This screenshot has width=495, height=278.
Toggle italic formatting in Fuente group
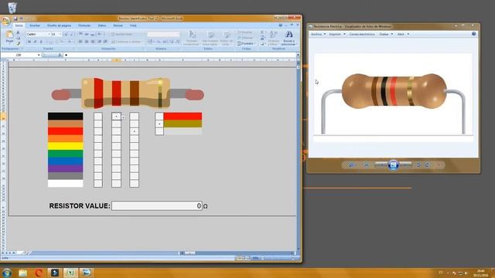(35, 42)
